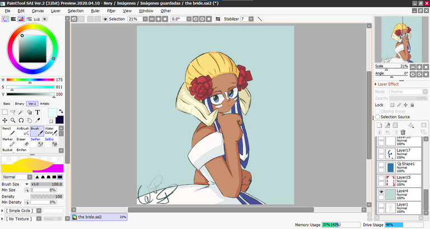Click the background dark navy color swatch
The width and height of the screenshot is (430, 229).
point(59,120)
